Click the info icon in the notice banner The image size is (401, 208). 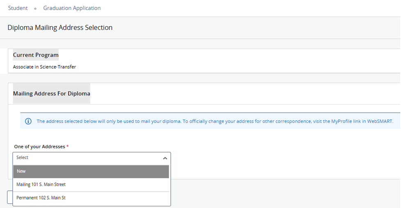pos(28,121)
